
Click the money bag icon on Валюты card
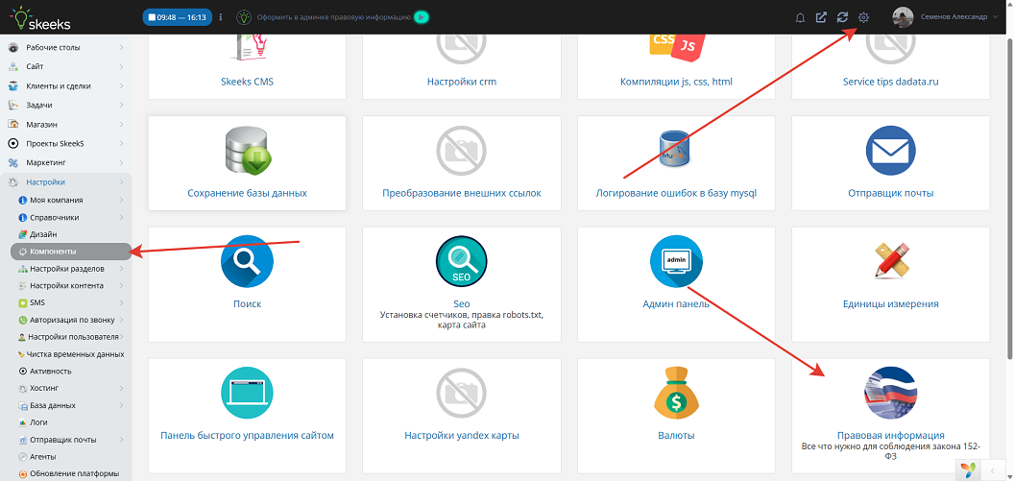pos(676,393)
